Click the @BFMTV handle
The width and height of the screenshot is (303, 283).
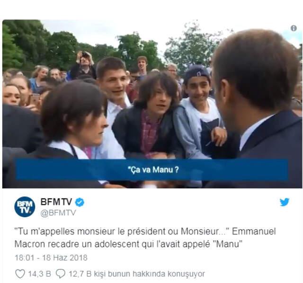click(58, 213)
